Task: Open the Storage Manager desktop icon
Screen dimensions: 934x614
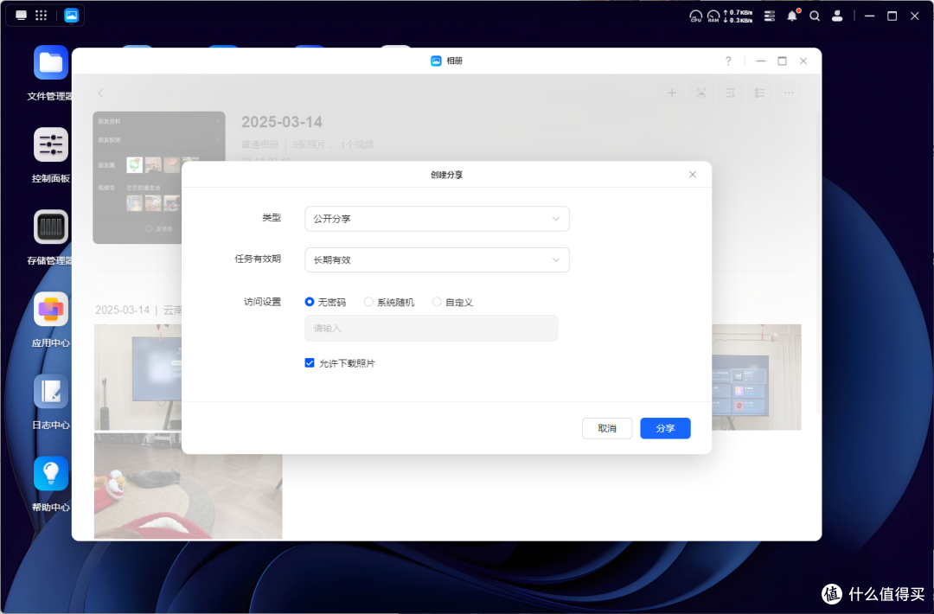Action: tap(51, 227)
